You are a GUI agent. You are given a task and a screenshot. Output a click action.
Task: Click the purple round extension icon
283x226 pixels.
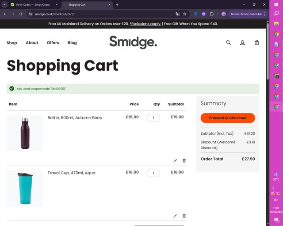click(204, 14)
